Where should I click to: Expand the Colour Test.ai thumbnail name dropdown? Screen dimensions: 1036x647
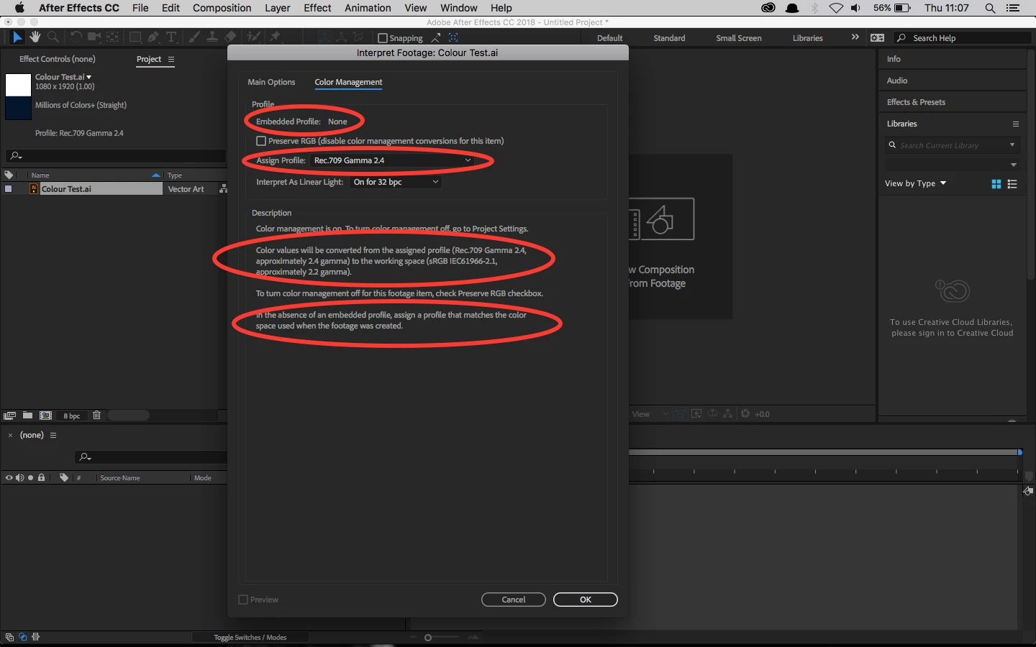tap(89, 77)
